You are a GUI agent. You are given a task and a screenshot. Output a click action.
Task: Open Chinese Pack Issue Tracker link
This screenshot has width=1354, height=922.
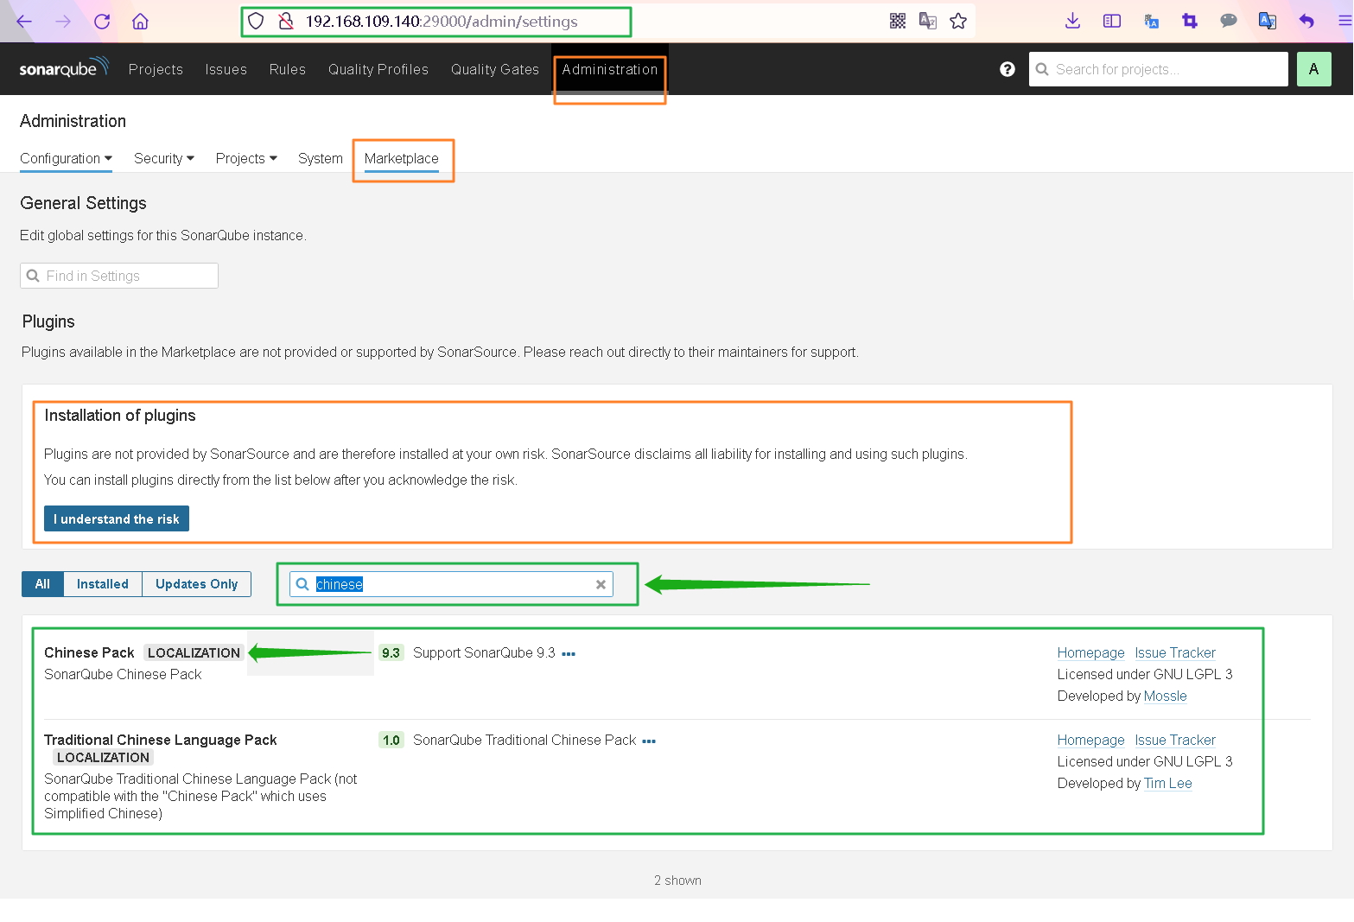[1175, 652]
